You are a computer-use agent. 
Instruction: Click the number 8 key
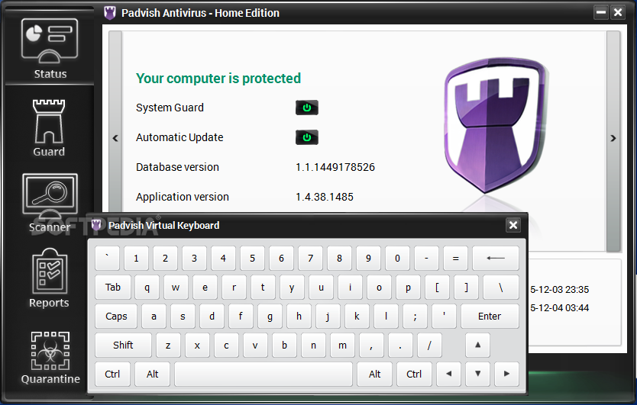point(339,258)
